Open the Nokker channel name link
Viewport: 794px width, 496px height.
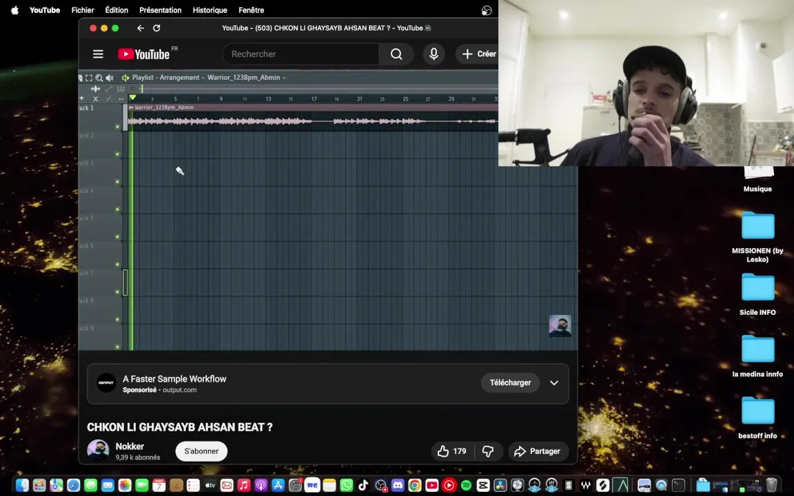(130, 446)
